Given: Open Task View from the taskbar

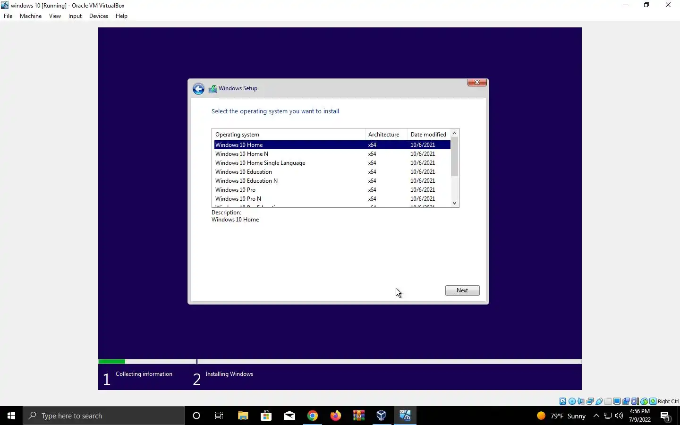Looking at the screenshot, I should 219,416.
